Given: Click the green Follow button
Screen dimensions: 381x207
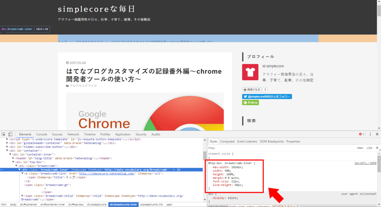Looking at the screenshot, I should click(250, 103).
